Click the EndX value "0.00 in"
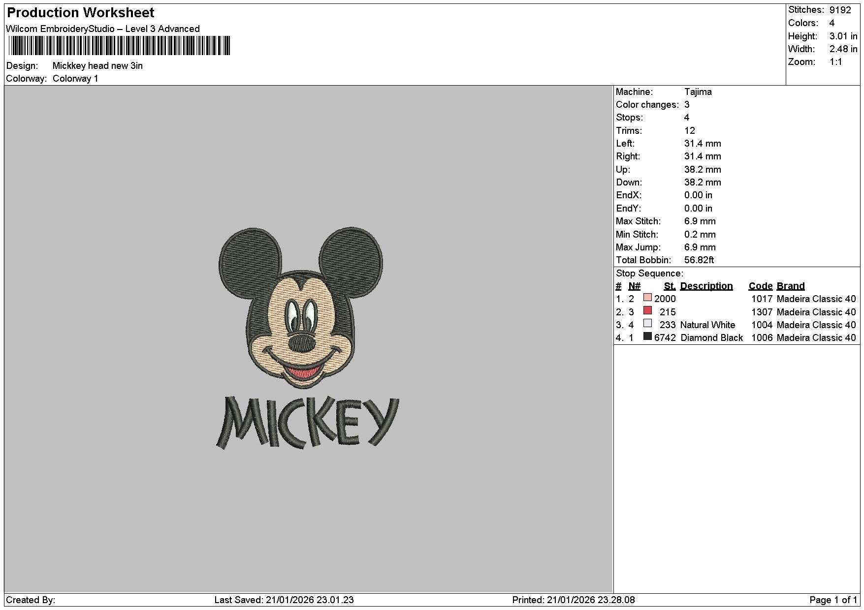The height and width of the screenshot is (610, 864). pos(698,195)
